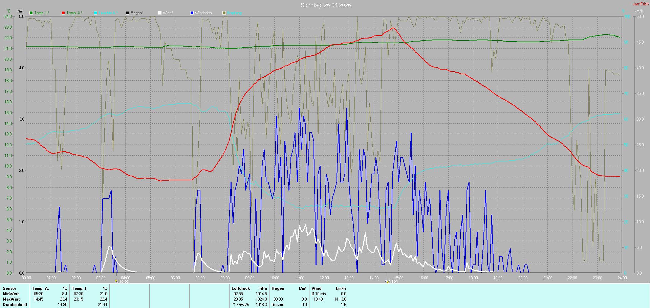Click the Sensor row header in the table
The image size is (650, 308).
tap(9, 288)
